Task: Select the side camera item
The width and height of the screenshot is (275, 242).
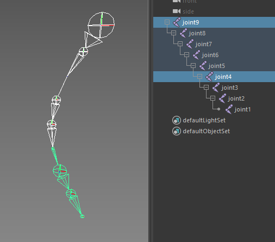Action: pyautogui.click(x=188, y=11)
